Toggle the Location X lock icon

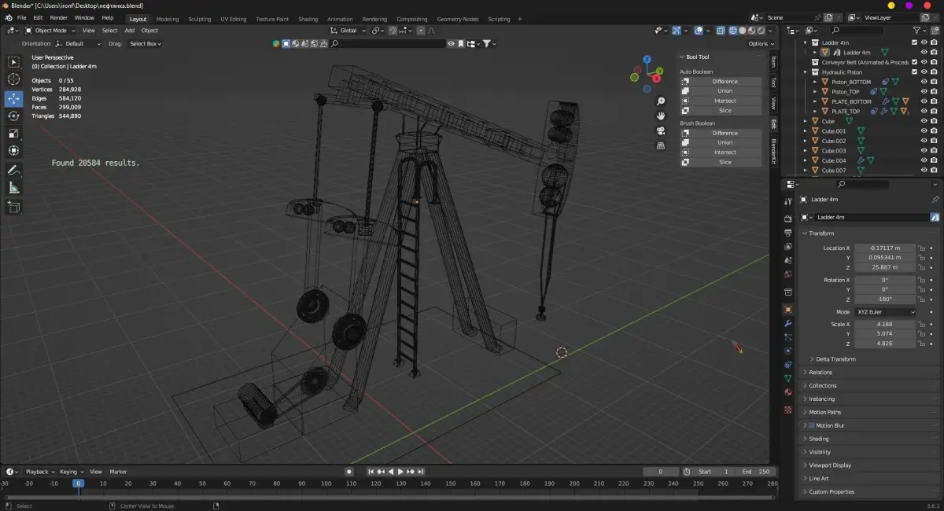[921, 248]
